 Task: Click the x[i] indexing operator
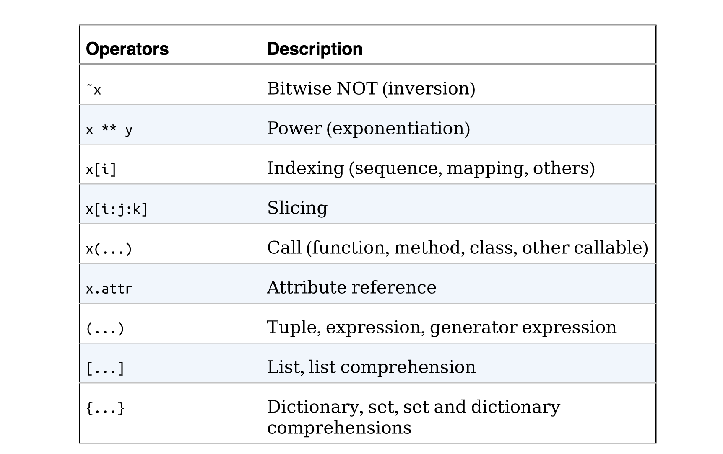point(101,169)
